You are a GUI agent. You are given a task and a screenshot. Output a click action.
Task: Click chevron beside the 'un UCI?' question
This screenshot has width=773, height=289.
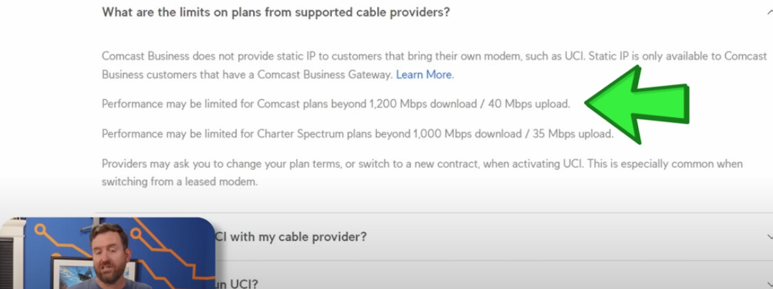coord(770,284)
